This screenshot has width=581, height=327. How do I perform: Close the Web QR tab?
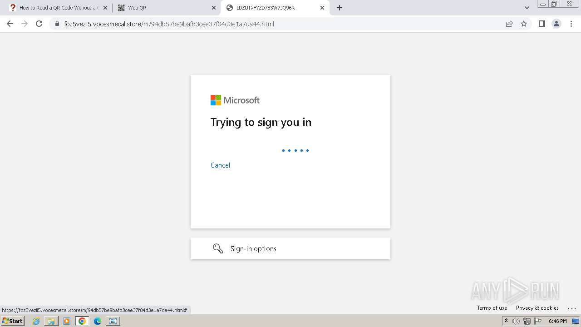(x=214, y=8)
